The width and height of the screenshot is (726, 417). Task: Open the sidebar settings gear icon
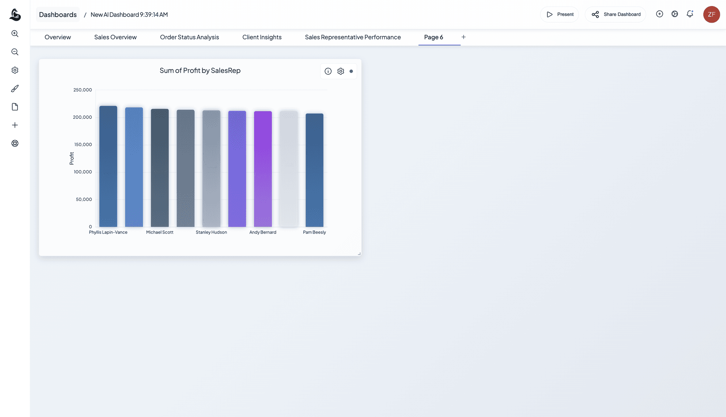[x=15, y=70]
